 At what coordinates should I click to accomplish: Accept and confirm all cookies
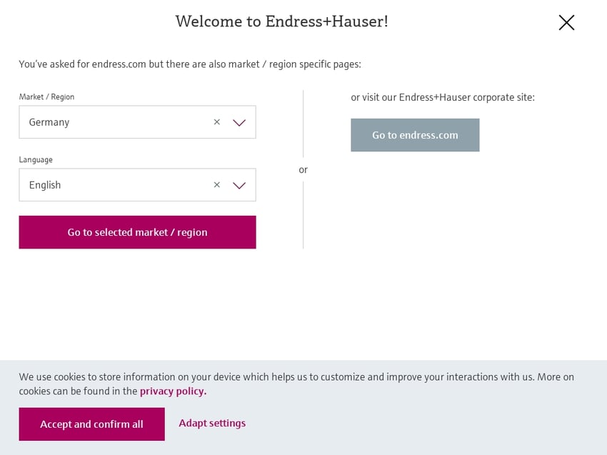(x=91, y=424)
